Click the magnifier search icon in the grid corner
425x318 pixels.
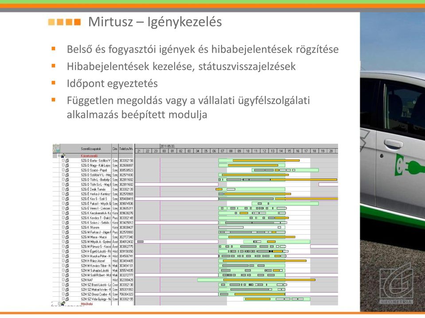[x=54, y=150]
